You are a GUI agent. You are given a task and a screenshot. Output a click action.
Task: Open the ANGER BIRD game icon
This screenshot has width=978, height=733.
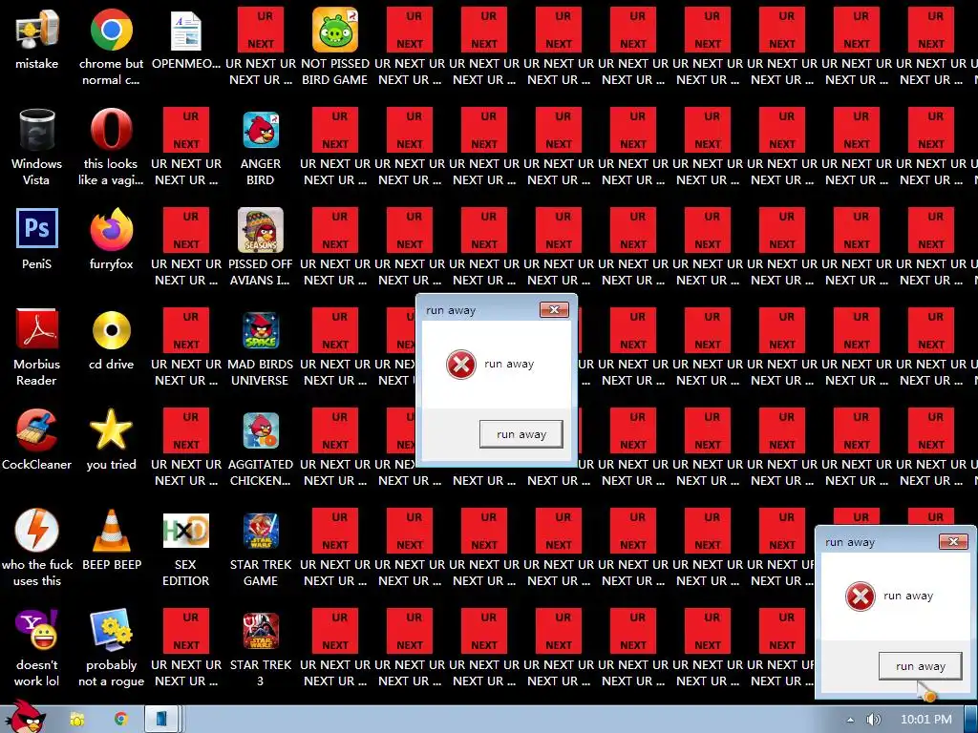pyautogui.click(x=261, y=130)
